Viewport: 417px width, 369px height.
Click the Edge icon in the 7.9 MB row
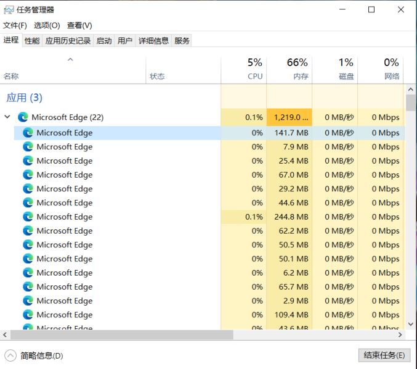pos(28,146)
